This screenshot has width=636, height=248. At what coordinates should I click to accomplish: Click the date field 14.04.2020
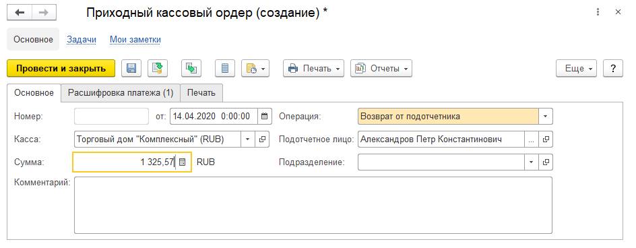pos(214,117)
